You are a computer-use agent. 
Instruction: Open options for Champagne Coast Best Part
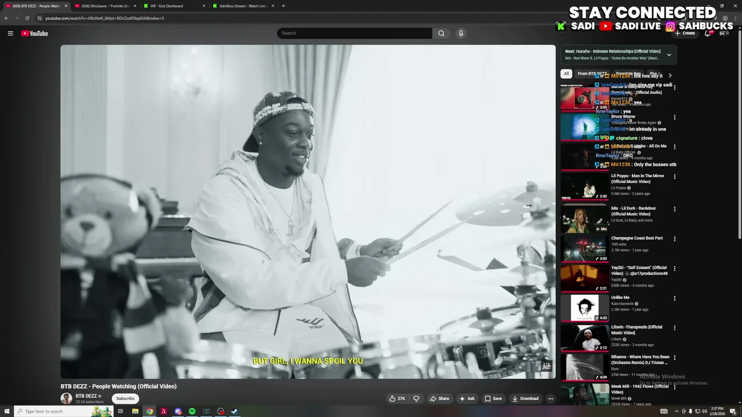pyautogui.click(x=675, y=239)
